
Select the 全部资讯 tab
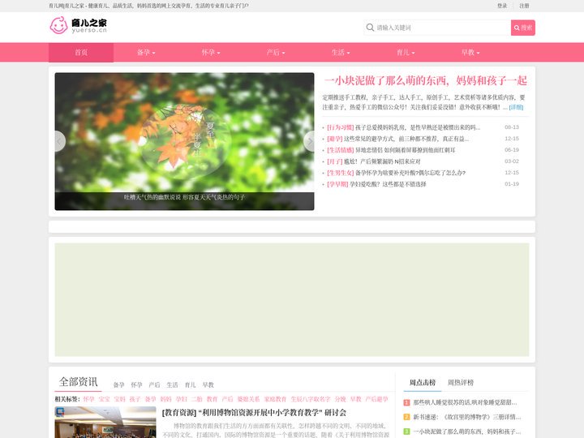(78, 382)
